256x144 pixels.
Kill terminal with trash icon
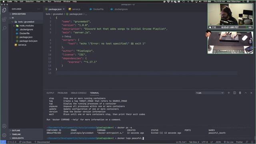(x=240, y=93)
